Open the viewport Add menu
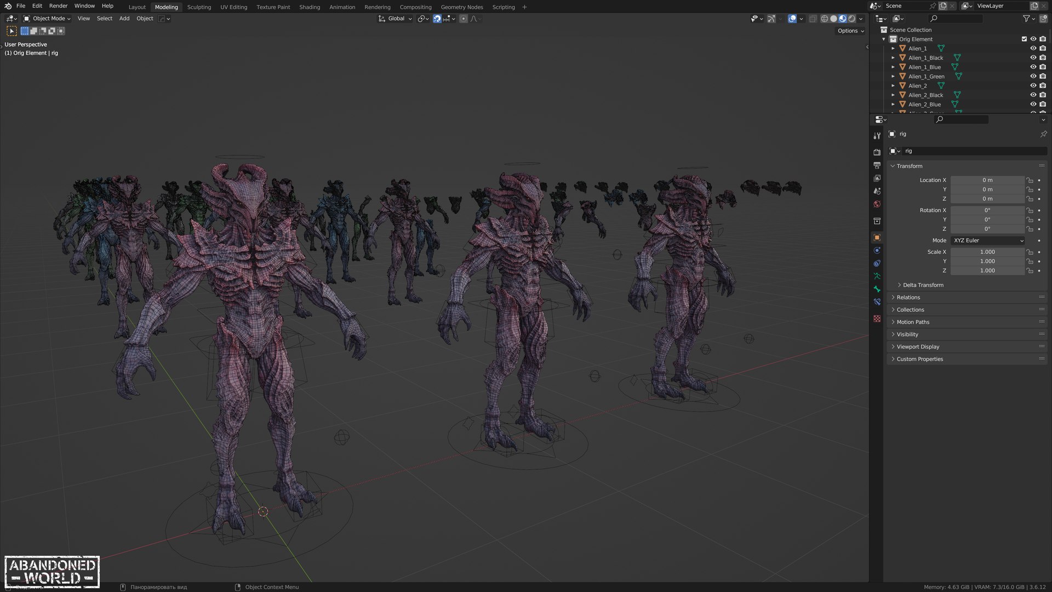Viewport: 1052px width, 592px height. [x=124, y=19]
